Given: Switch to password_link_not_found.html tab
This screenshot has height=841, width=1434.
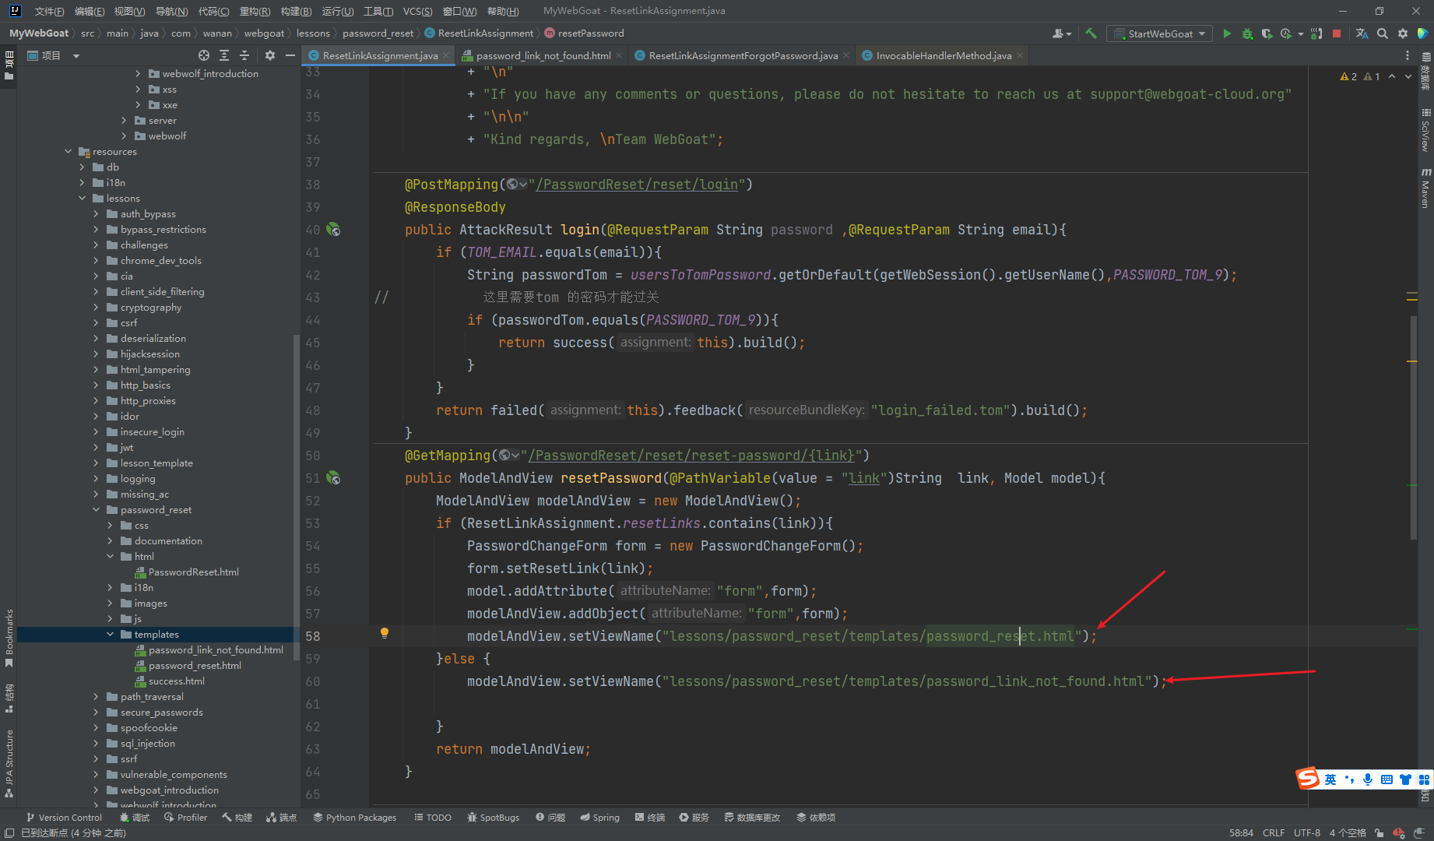Looking at the screenshot, I should point(543,55).
